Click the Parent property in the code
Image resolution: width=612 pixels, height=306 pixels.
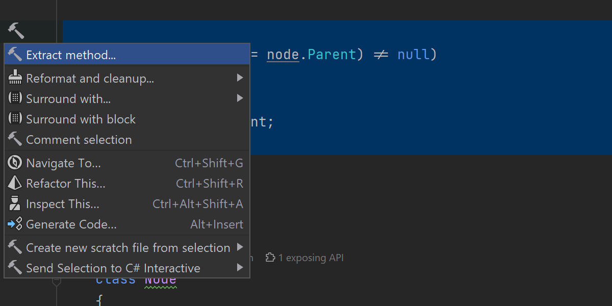point(331,55)
